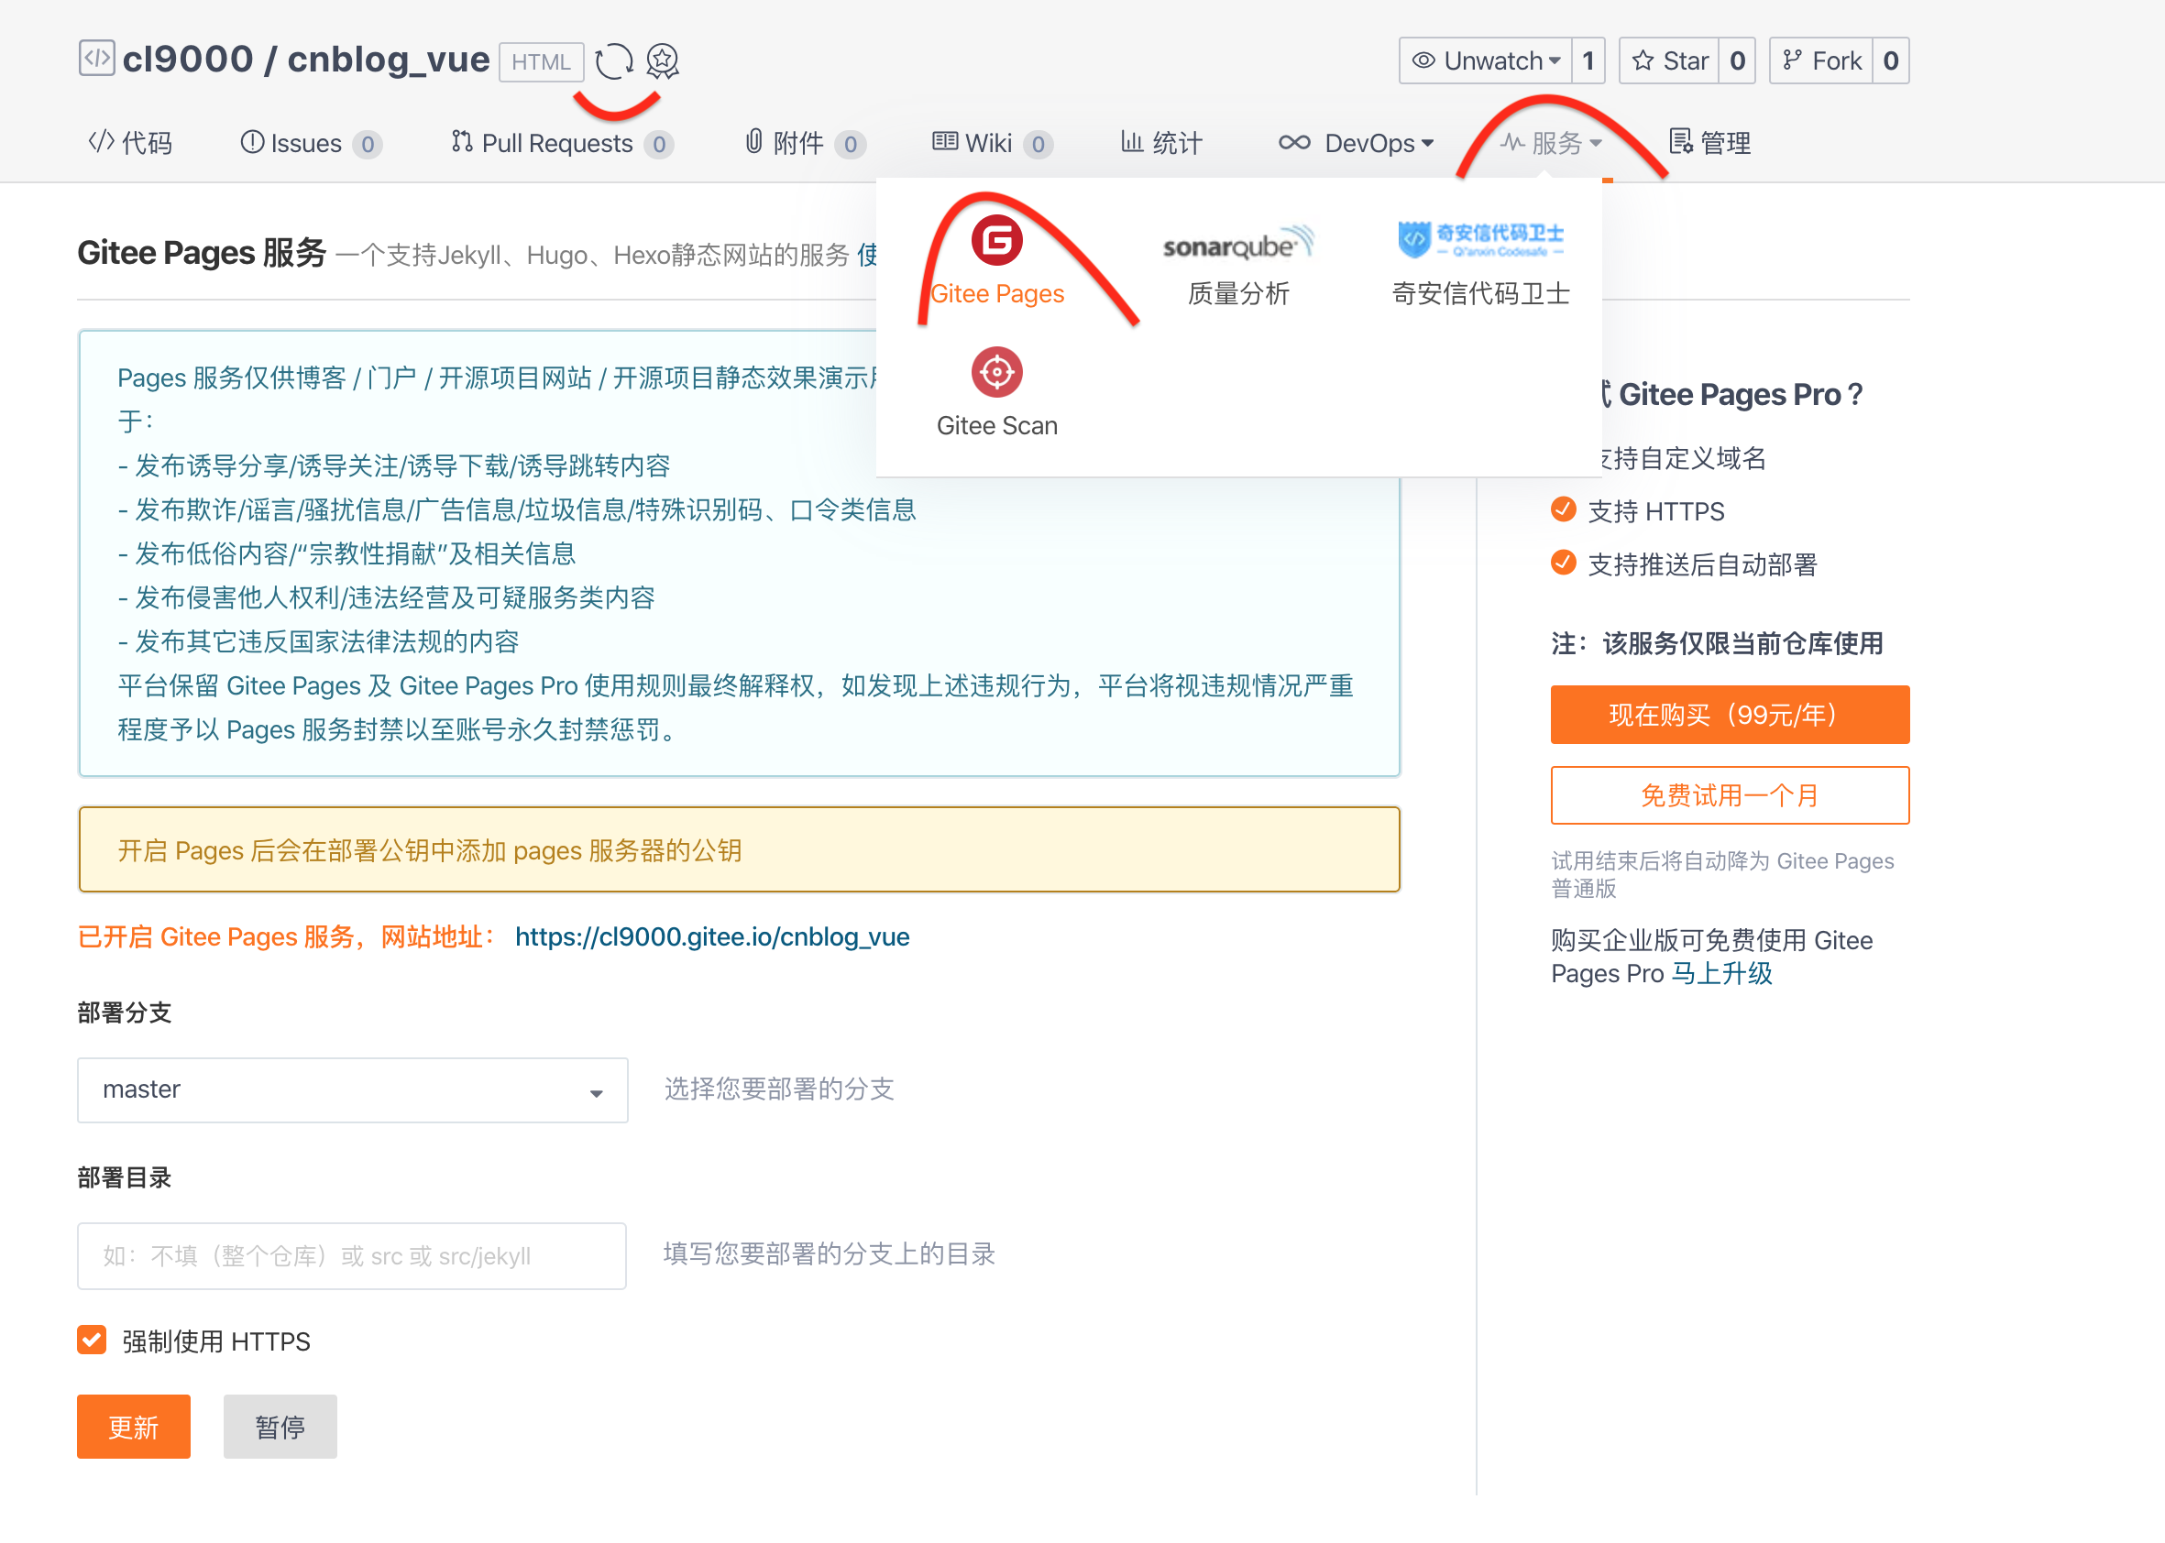Select the 奇安信代码卫士 menu label
This screenshot has height=1543, width=2165.
1480,293
